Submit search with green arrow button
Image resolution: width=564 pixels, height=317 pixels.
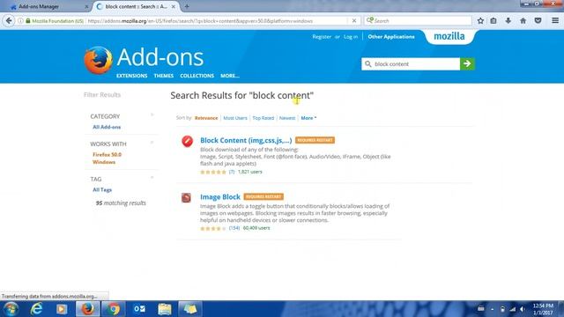click(467, 64)
